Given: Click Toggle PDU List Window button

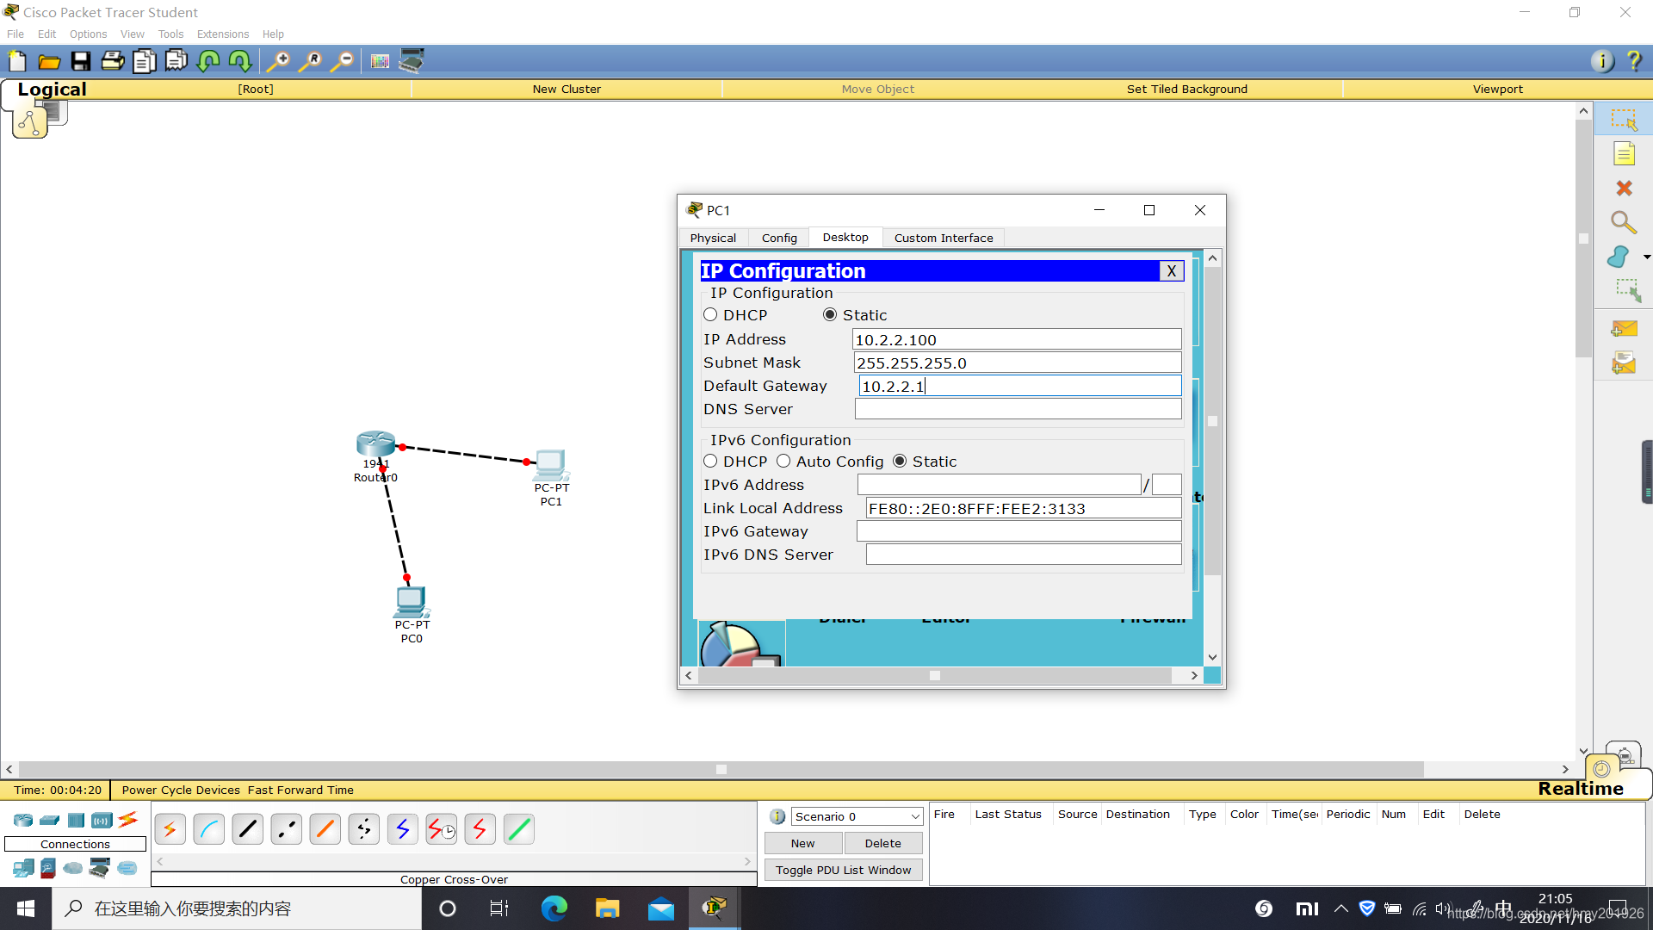Looking at the screenshot, I should pyautogui.click(x=843, y=870).
